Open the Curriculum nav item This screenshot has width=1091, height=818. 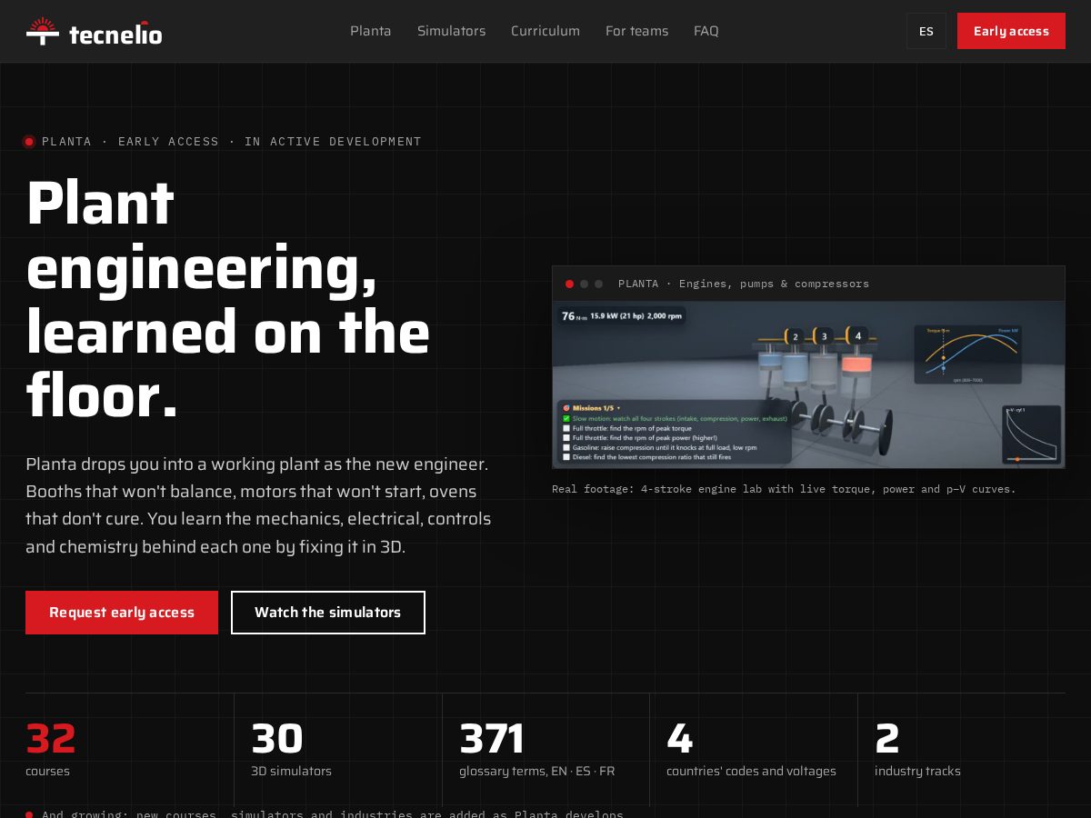pyautogui.click(x=545, y=31)
